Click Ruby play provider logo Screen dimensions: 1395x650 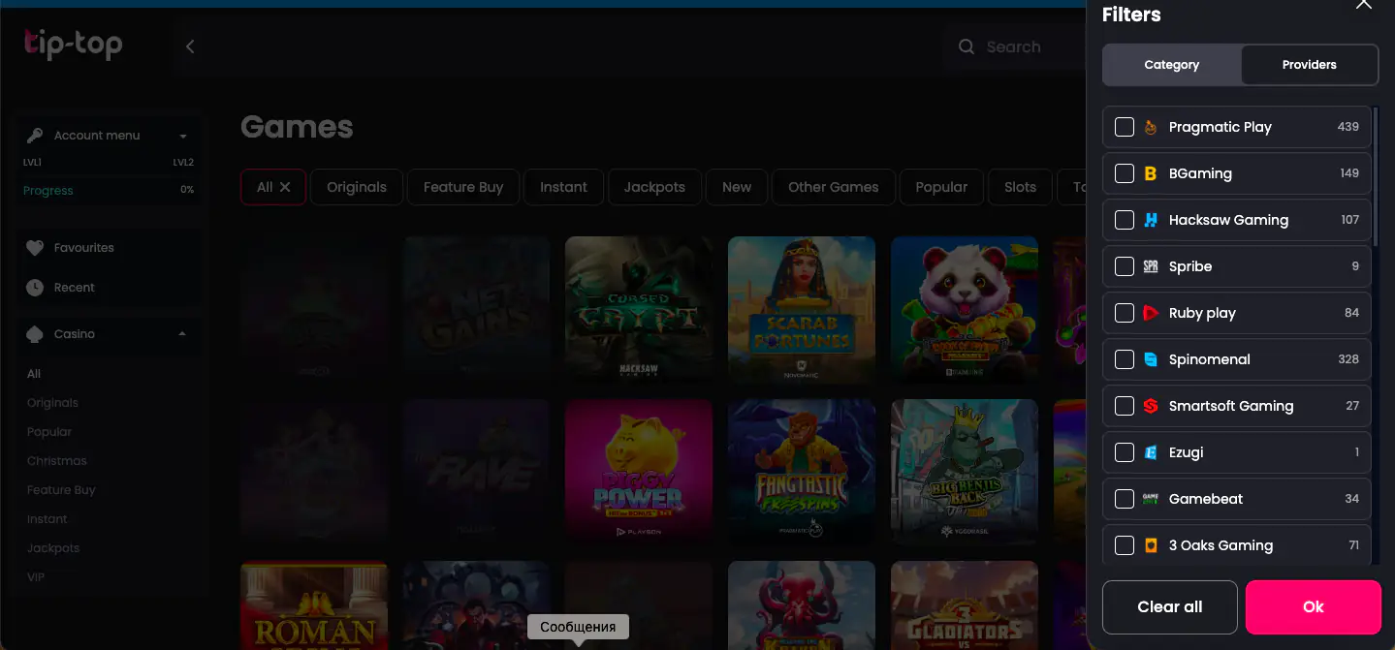pos(1151,313)
